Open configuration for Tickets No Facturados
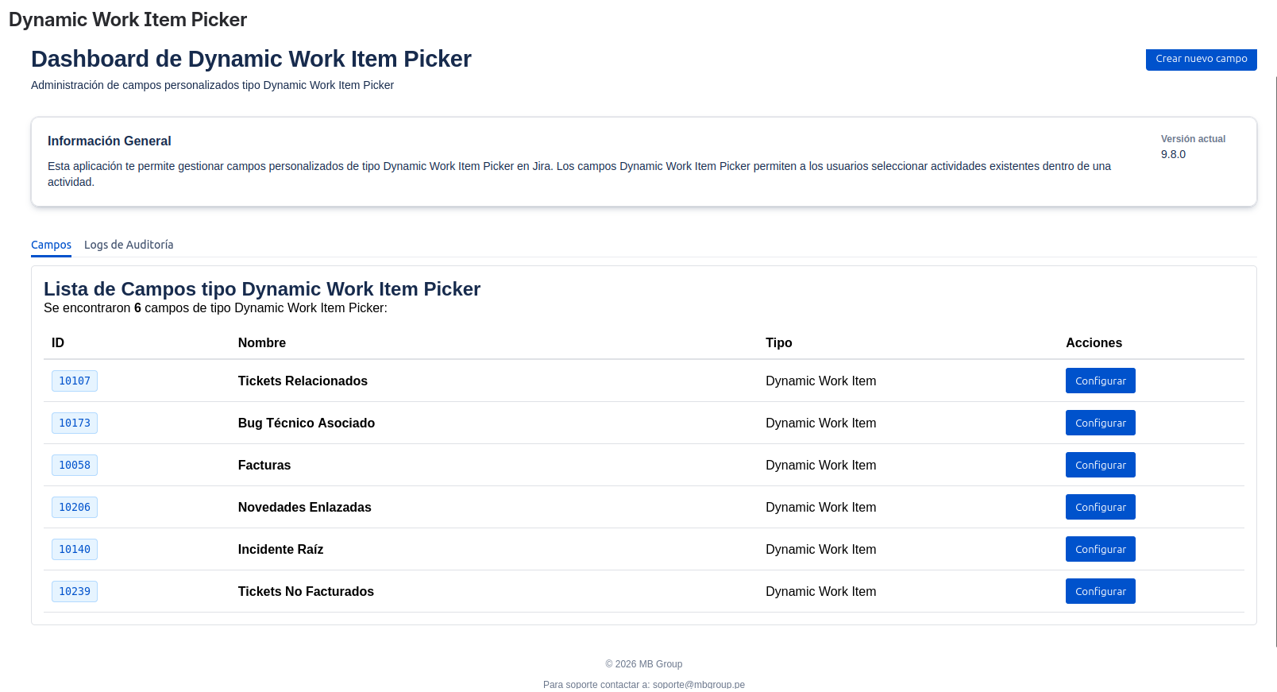Viewport: 1277px width, 692px height. pyautogui.click(x=1100, y=591)
